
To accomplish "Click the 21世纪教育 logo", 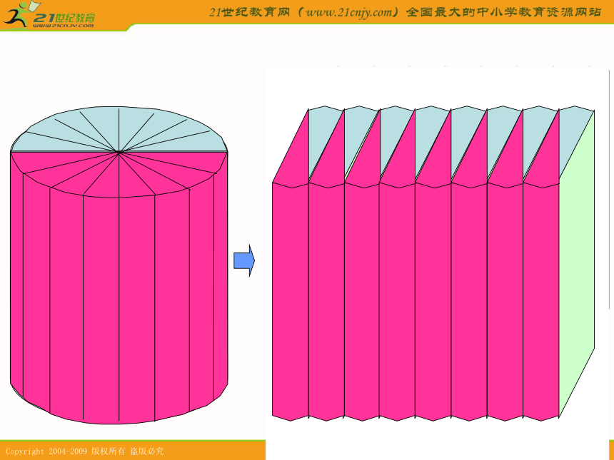I will (x=49, y=16).
